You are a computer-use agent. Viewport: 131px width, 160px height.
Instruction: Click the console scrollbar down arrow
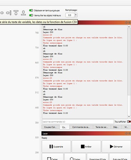129,117
